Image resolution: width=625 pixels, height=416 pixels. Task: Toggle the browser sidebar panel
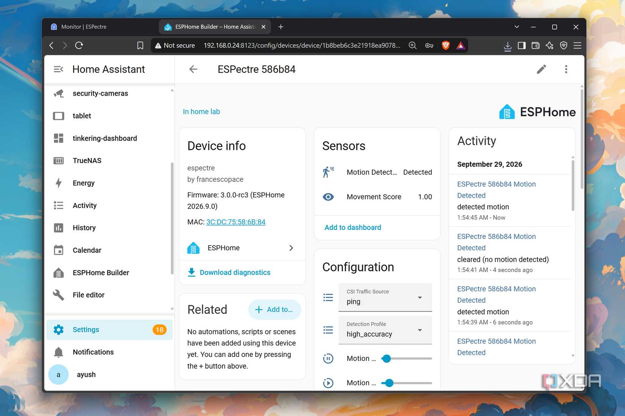[522, 45]
